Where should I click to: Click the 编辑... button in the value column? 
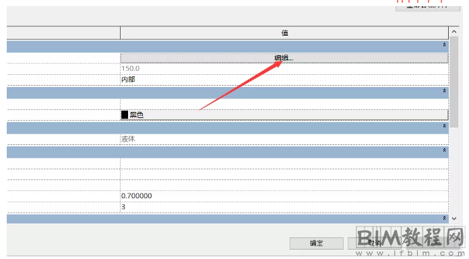[x=284, y=58]
